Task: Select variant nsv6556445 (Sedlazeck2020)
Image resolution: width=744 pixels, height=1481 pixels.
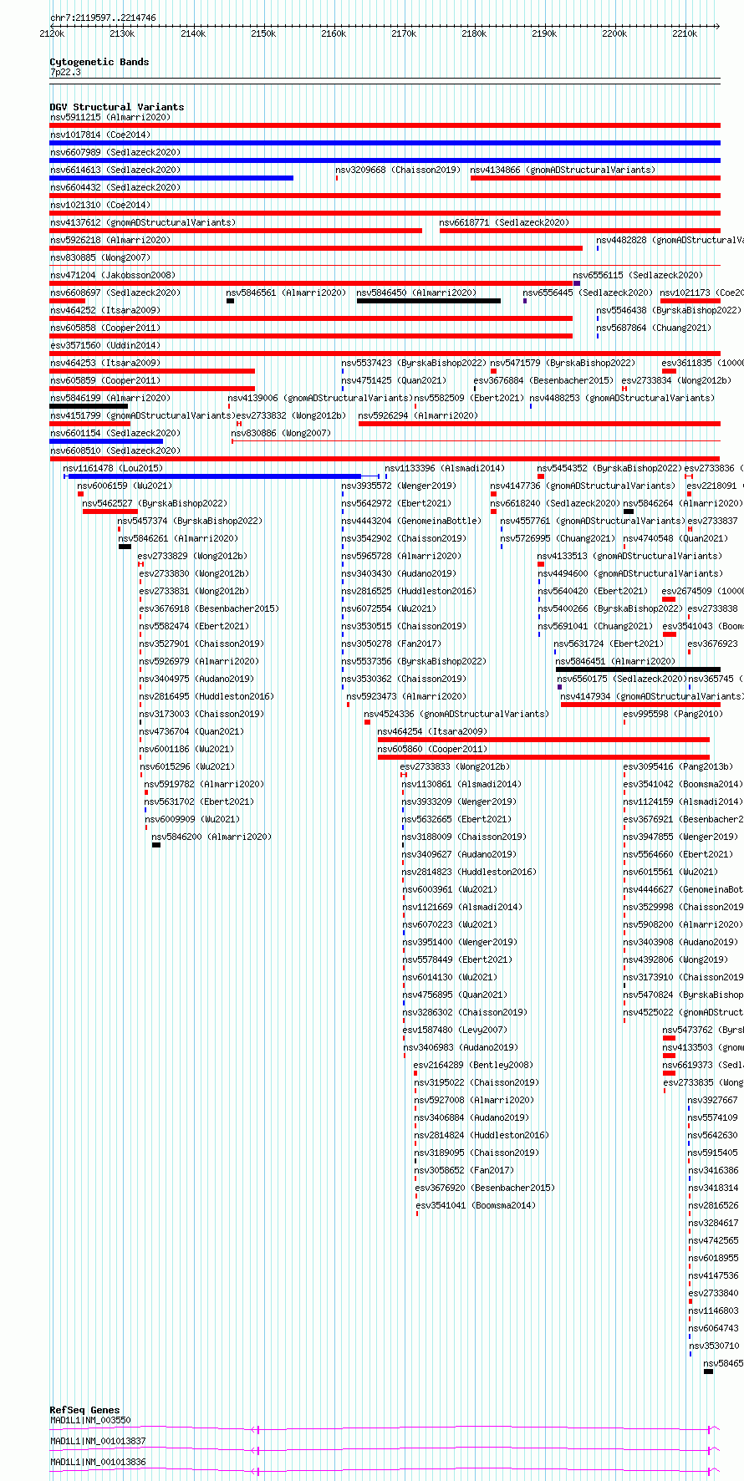Action: coord(588,293)
